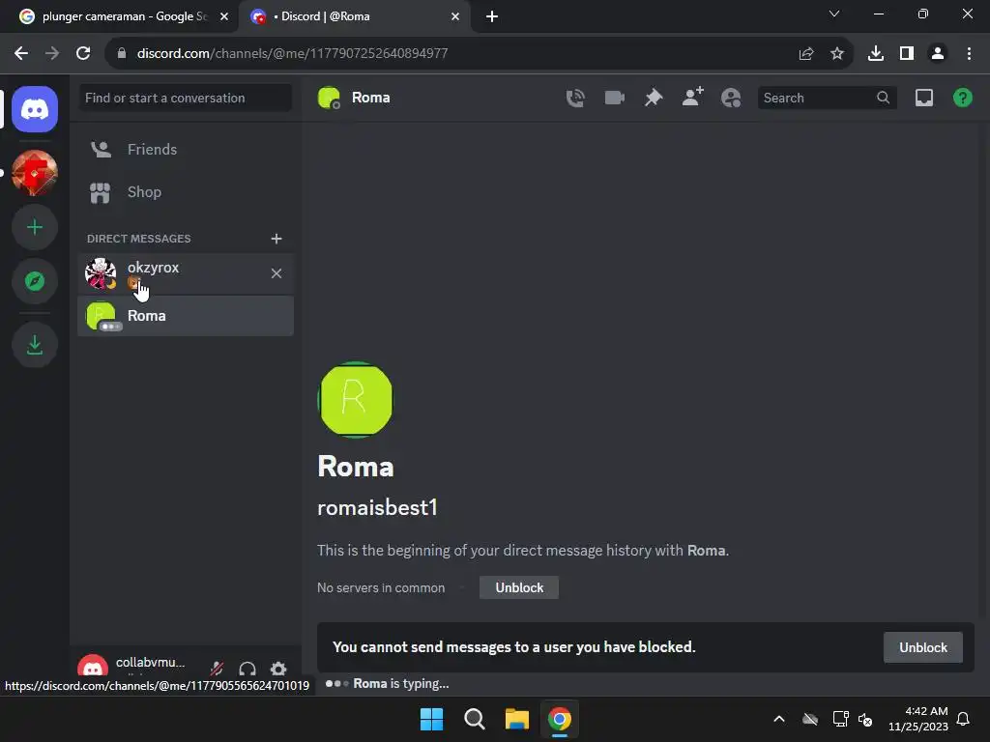Open tab search chevron in title bar
The image size is (990, 742).
834,14
